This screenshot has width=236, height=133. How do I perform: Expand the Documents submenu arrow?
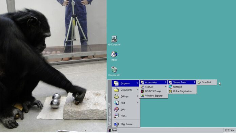point(138,90)
